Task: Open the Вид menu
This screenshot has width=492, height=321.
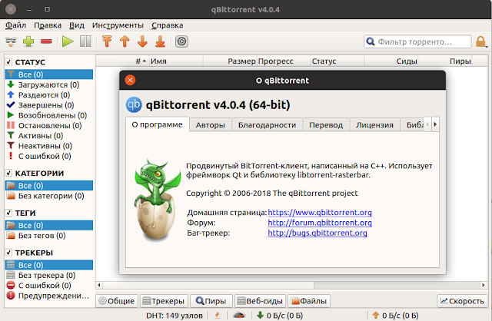Action: 77,25
